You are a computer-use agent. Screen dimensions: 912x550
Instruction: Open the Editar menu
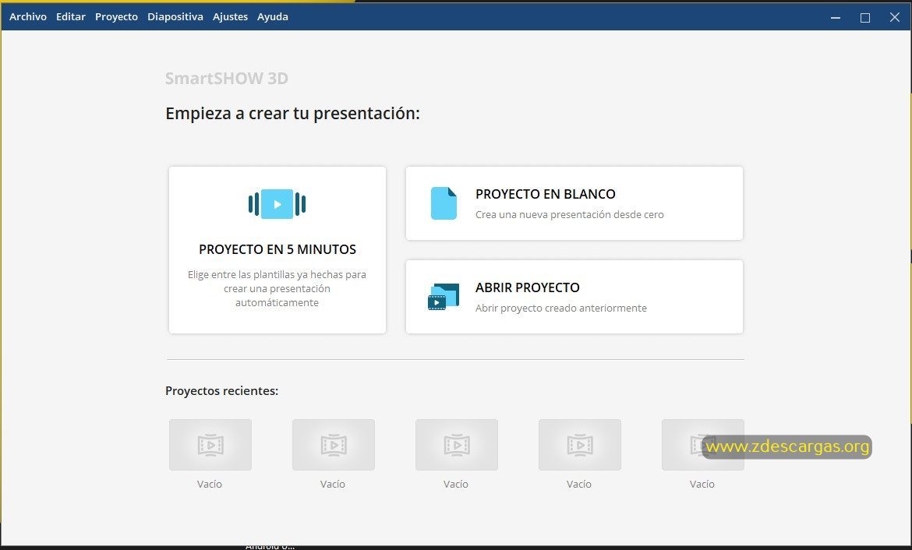71,17
